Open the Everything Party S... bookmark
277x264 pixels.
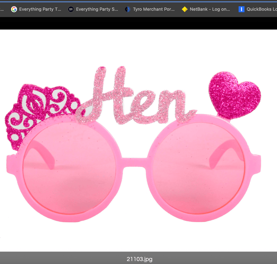click(97, 9)
